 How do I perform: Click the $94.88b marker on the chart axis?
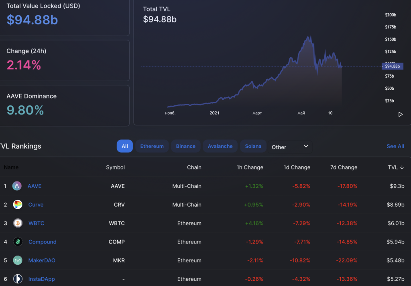tap(392, 66)
